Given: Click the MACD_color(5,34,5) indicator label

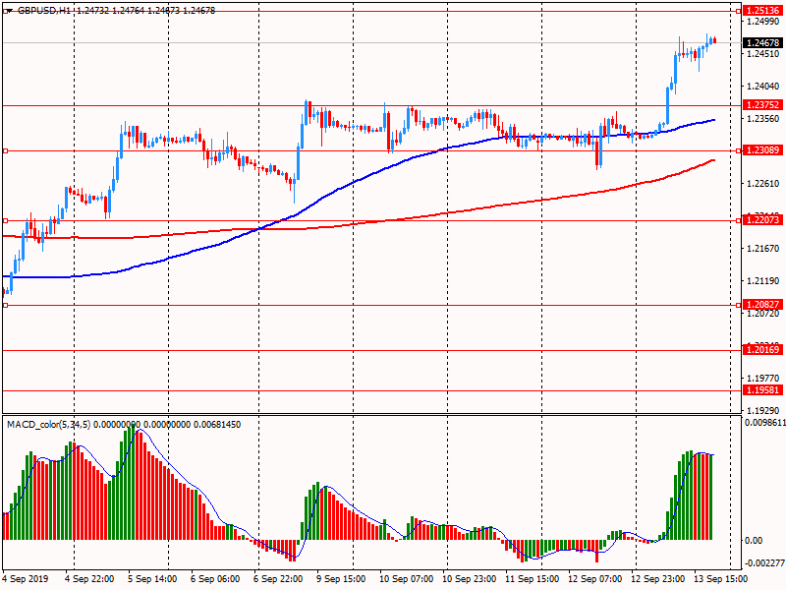Looking at the screenshot, I should (48, 425).
